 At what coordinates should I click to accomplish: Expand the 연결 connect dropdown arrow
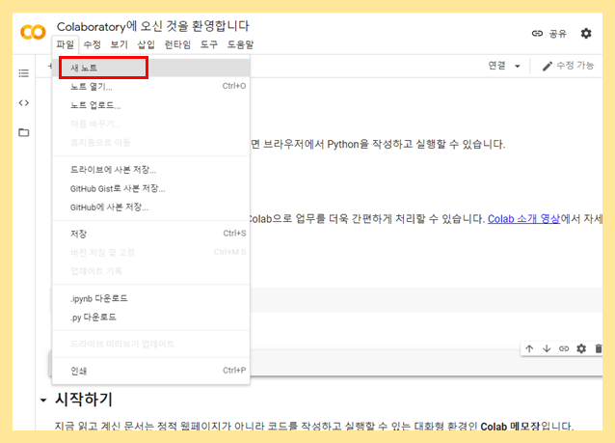point(518,66)
